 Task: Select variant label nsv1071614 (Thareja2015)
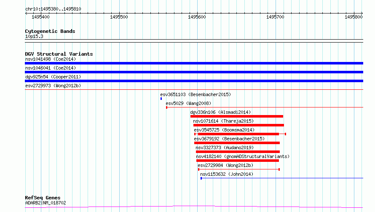point(223,121)
